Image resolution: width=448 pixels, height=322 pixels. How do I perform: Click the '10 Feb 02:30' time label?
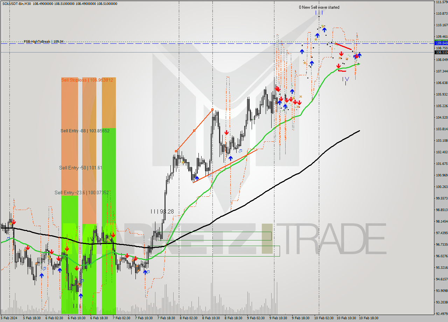click(x=323, y=318)
